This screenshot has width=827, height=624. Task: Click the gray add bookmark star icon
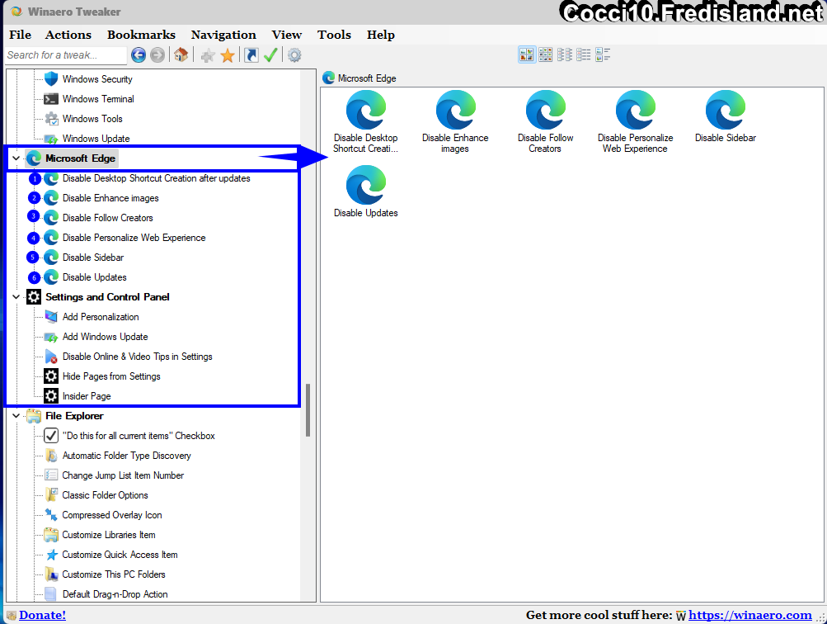coord(208,55)
